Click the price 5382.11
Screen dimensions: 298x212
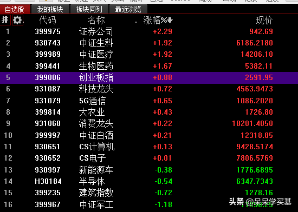point(259,66)
